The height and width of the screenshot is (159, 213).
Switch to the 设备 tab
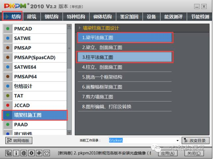151,17
